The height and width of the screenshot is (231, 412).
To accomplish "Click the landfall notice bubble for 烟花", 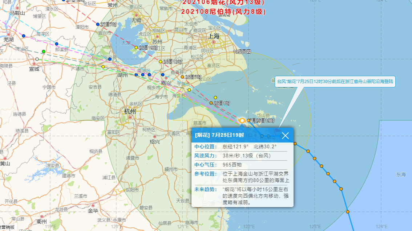I will point(335,82).
